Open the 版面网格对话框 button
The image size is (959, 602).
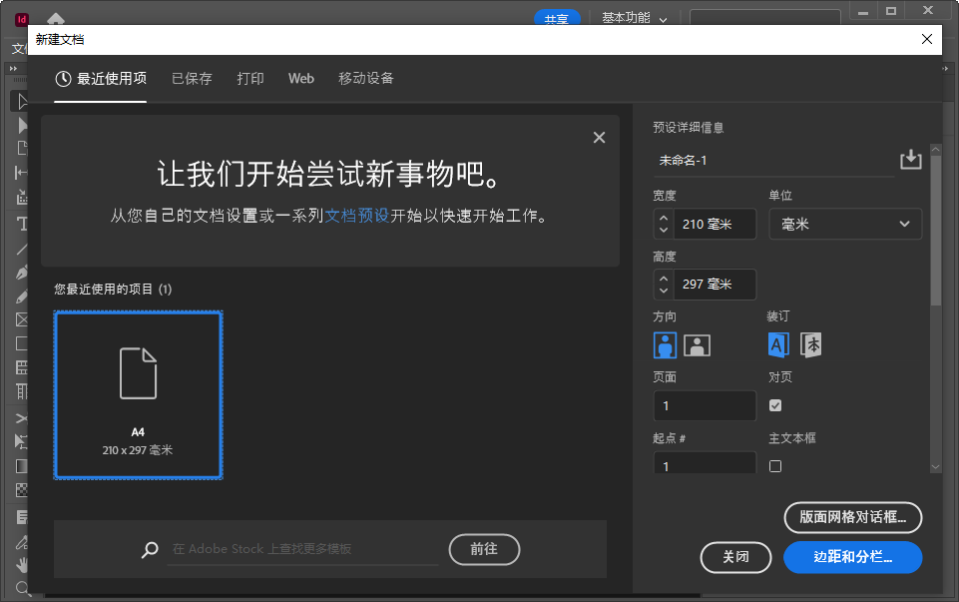click(x=852, y=517)
